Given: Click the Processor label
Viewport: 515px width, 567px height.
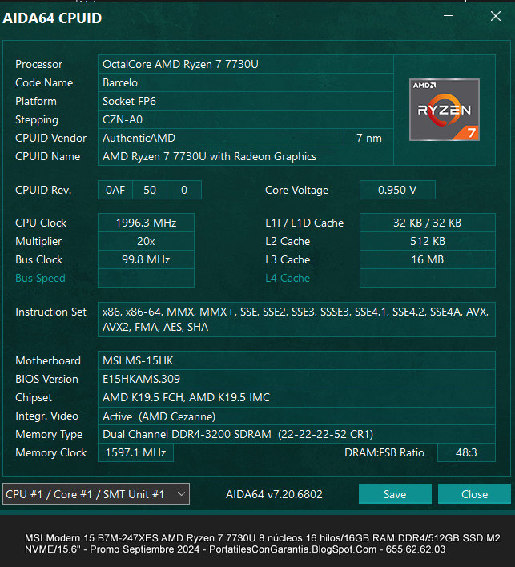Looking at the screenshot, I should pyautogui.click(x=38, y=64).
